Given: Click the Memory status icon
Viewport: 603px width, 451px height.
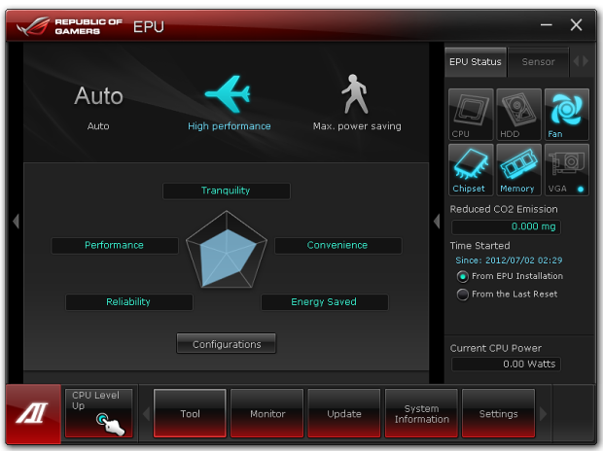Looking at the screenshot, I should [x=518, y=169].
